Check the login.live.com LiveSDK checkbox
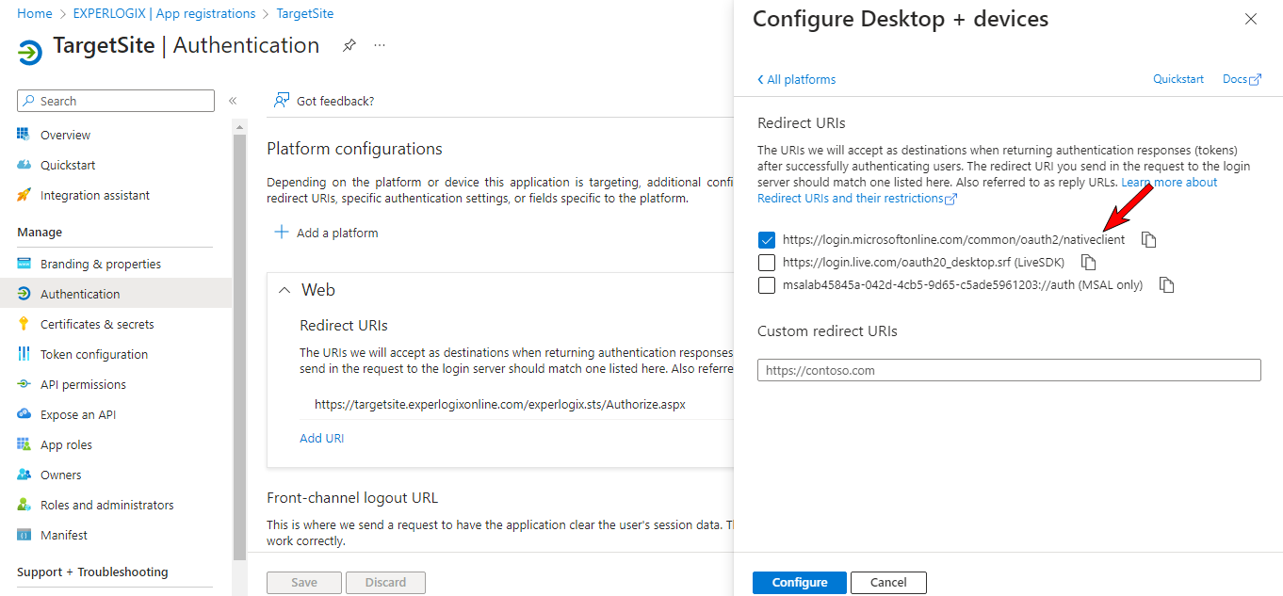Viewport: 1283px width, 596px height. 766,262
